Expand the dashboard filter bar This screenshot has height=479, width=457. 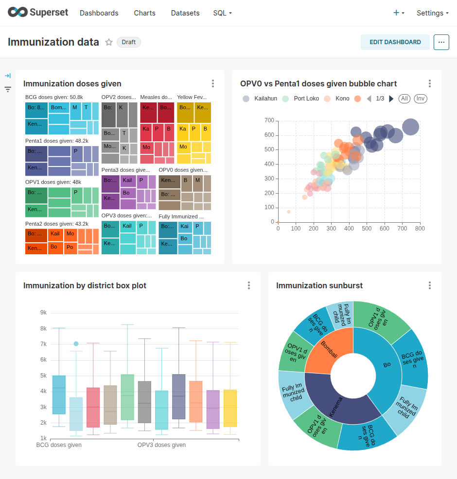7,76
